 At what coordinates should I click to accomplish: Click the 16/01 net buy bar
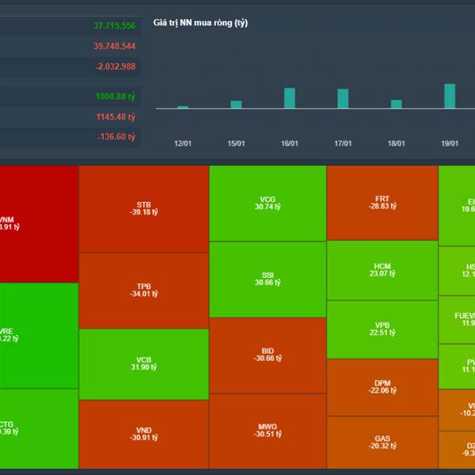pyautogui.click(x=290, y=98)
